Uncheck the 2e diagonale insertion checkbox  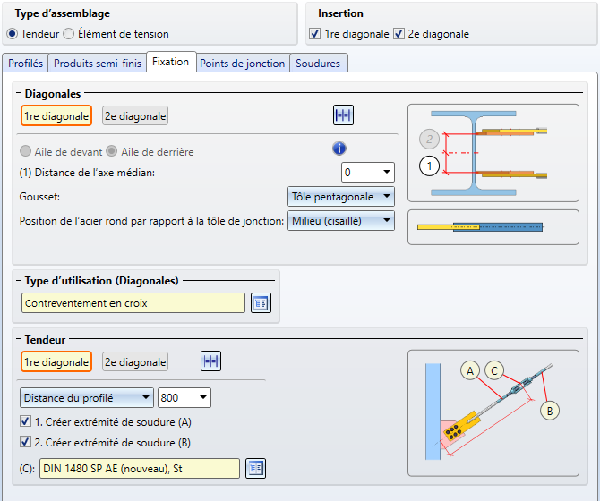(x=399, y=34)
